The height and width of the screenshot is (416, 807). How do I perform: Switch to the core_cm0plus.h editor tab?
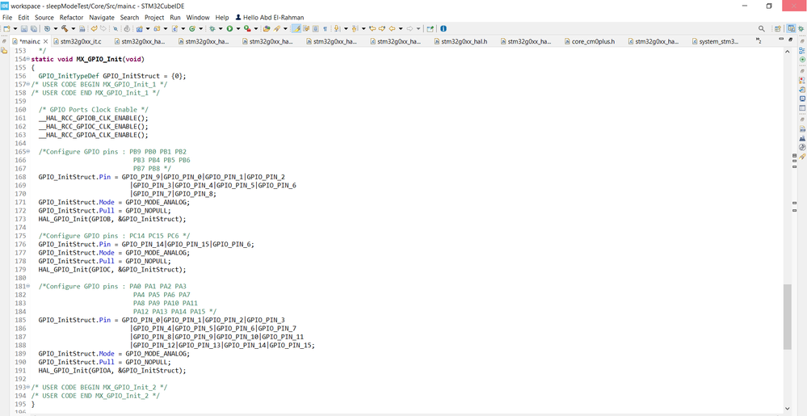pos(589,41)
